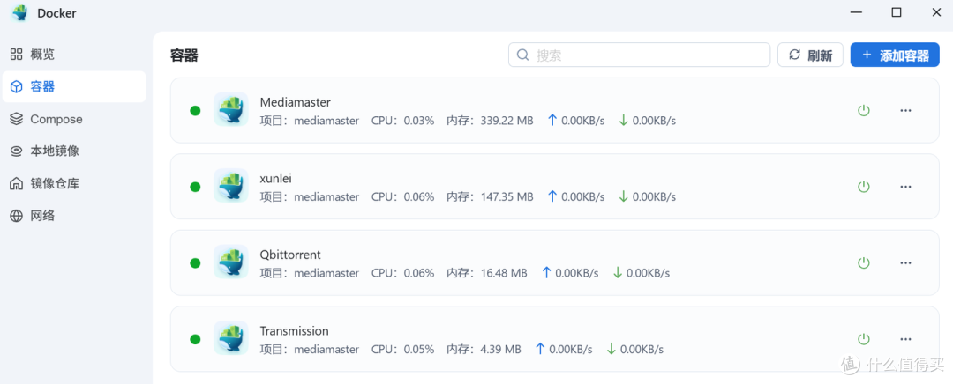
Task: Select 容器 in the sidebar
Action: pyautogui.click(x=73, y=86)
